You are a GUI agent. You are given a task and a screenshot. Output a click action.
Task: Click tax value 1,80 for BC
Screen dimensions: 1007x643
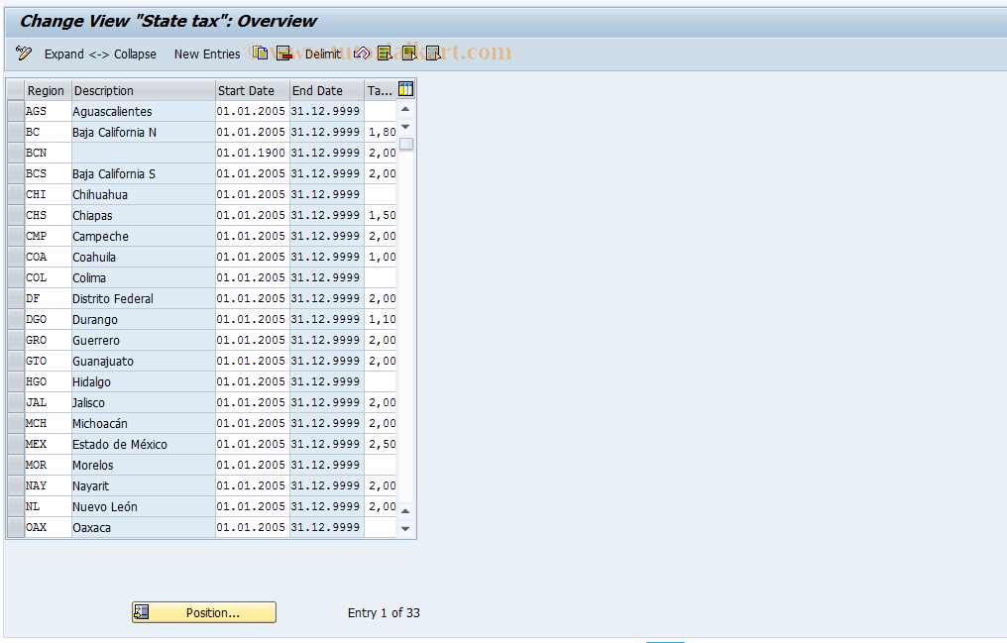(381, 132)
